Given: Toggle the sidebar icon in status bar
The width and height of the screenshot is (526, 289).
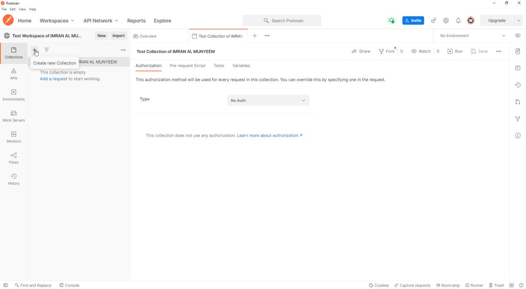Looking at the screenshot, I should [6, 285].
